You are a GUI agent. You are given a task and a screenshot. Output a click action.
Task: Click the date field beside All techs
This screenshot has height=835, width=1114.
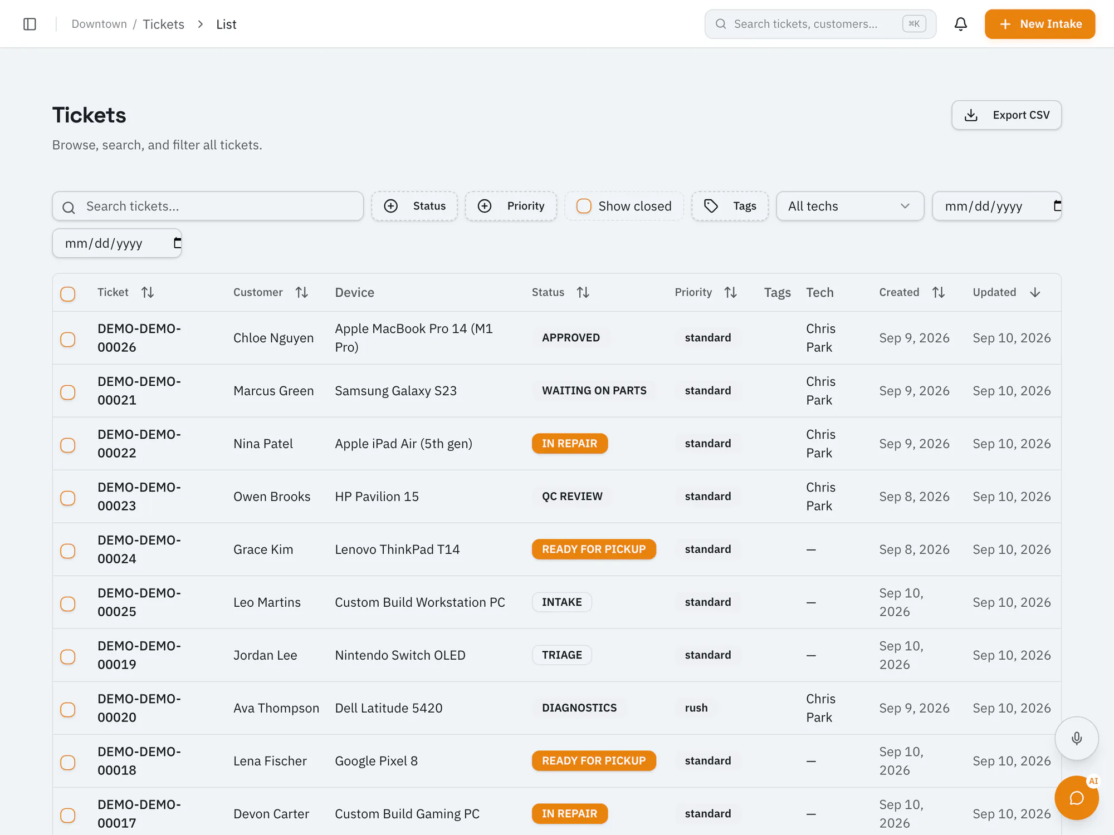coord(996,206)
